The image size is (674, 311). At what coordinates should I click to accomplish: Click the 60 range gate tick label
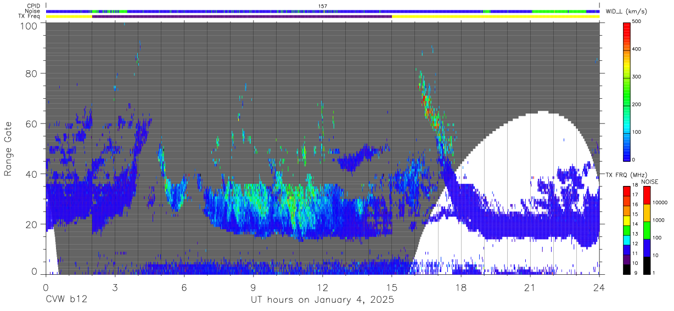pos(32,124)
